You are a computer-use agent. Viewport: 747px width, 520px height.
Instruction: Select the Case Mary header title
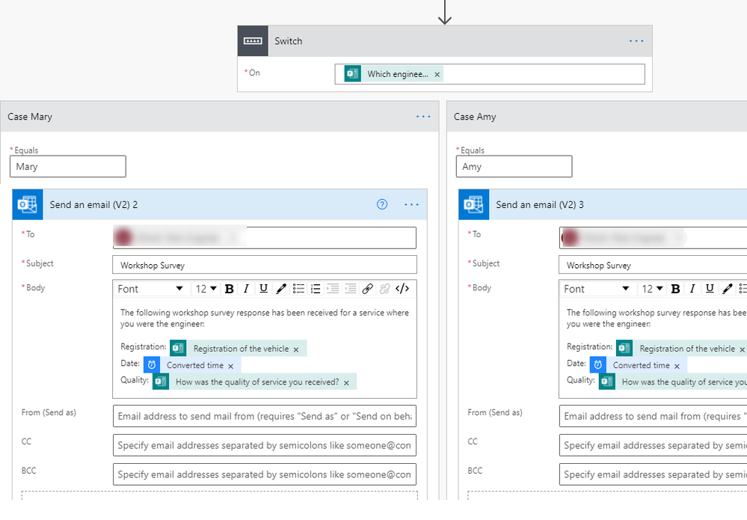pyautogui.click(x=30, y=117)
